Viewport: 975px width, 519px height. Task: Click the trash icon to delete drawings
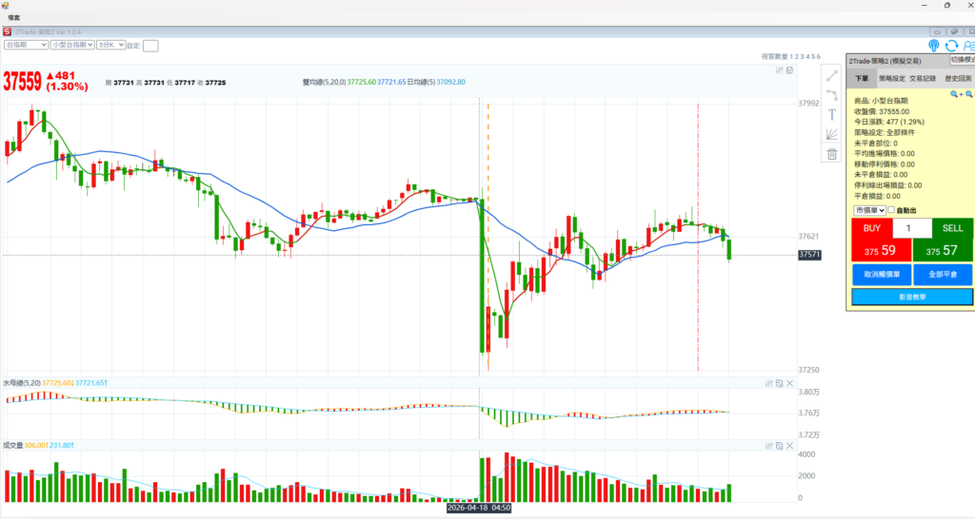[x=832, y=153]
